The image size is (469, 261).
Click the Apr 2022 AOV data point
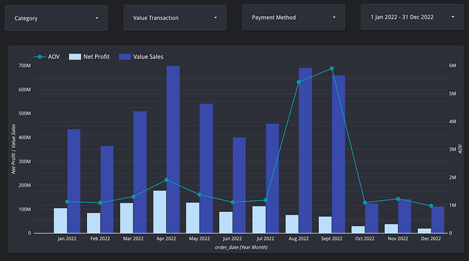click(x=167, y=180)
